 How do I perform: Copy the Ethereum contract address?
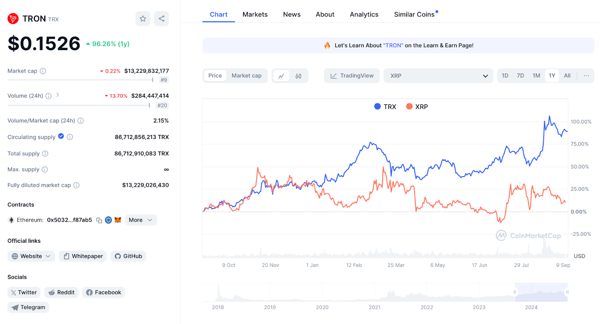point(99,220)
